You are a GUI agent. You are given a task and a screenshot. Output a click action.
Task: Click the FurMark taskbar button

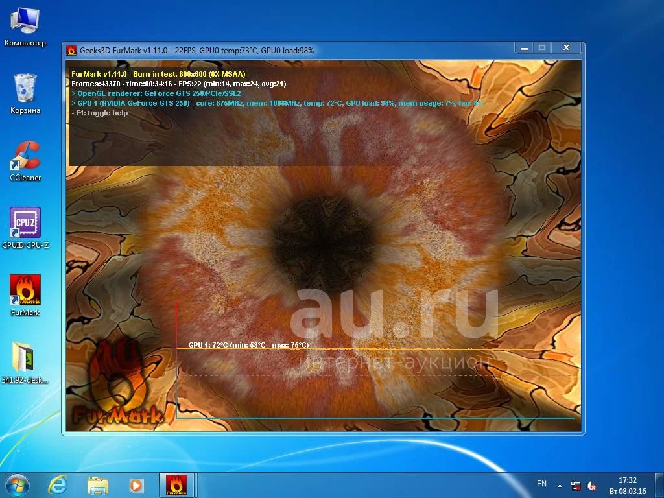click(176, 485)
